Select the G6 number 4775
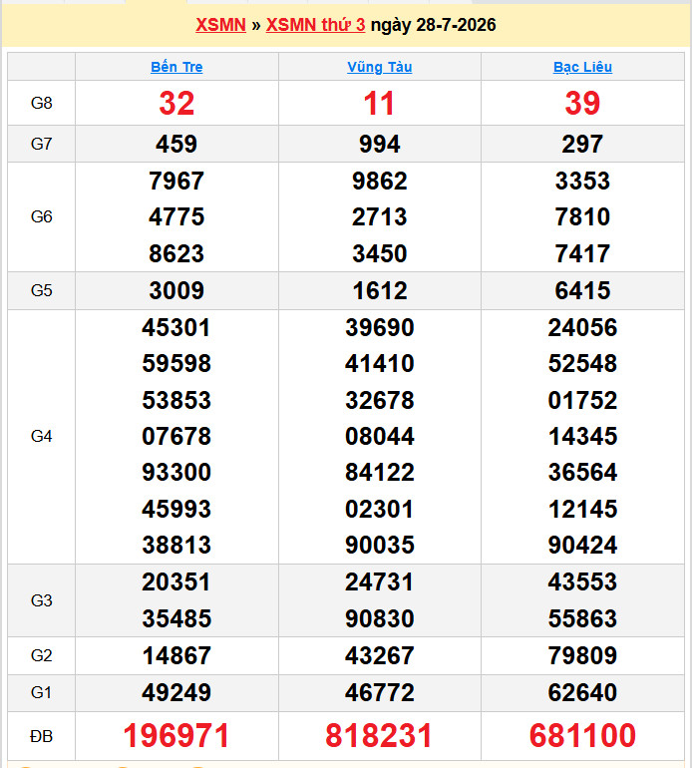The image size is (692, 768). tap(176, 216)
